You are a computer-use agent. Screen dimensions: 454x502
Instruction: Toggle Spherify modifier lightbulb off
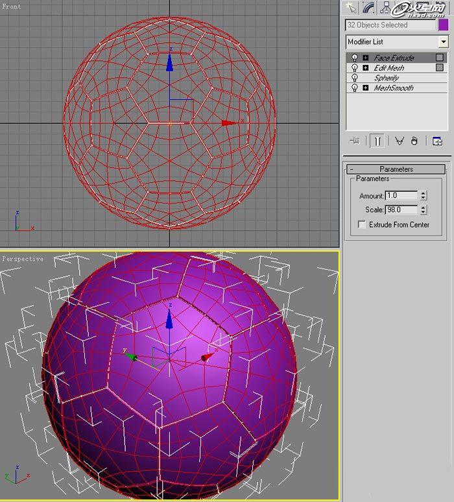355,78
